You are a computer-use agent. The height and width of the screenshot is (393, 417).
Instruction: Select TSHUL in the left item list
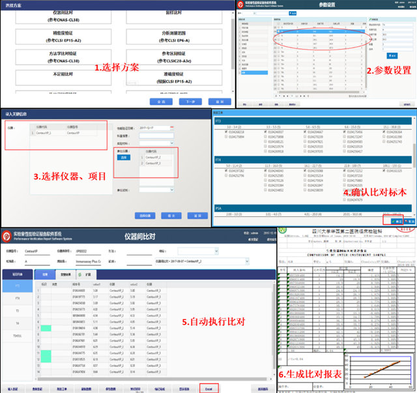tap(18, 336)
